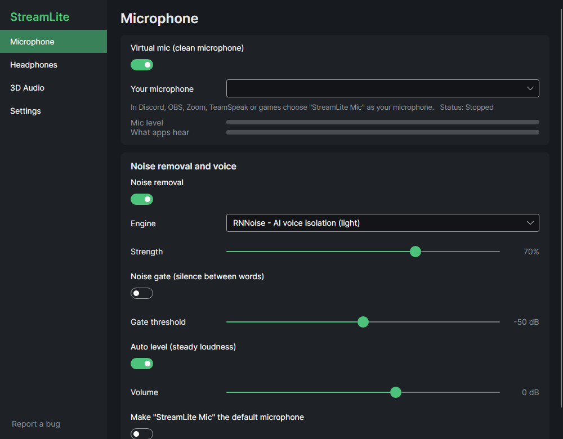The image size is (563, 439).
Task: Enable the Noise gate toggle
Action: tap(142, 293)
